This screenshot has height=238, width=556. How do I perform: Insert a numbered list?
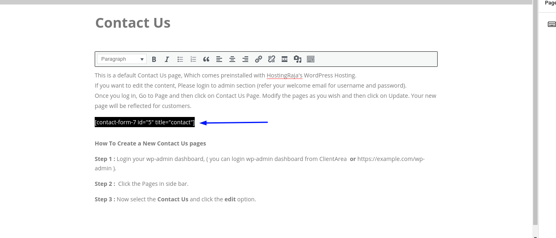click(193, 59)
